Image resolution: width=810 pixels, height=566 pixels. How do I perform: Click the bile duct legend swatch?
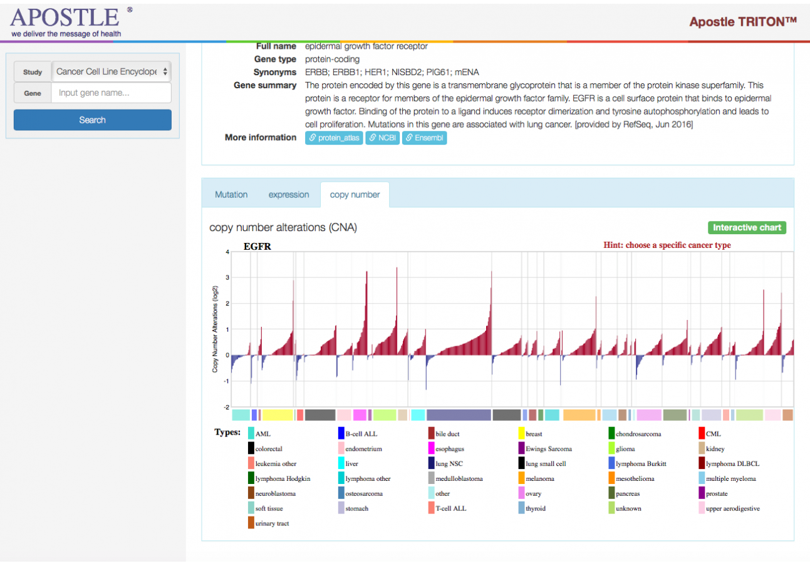point(432,433)
